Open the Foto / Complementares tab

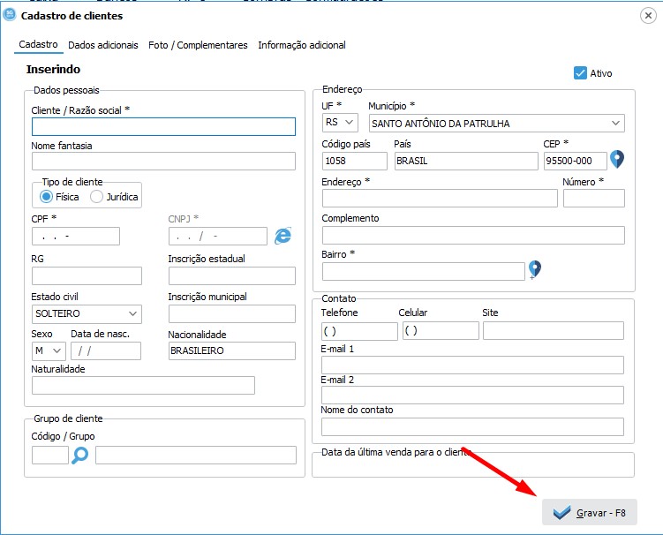click(x=198, y=45)
